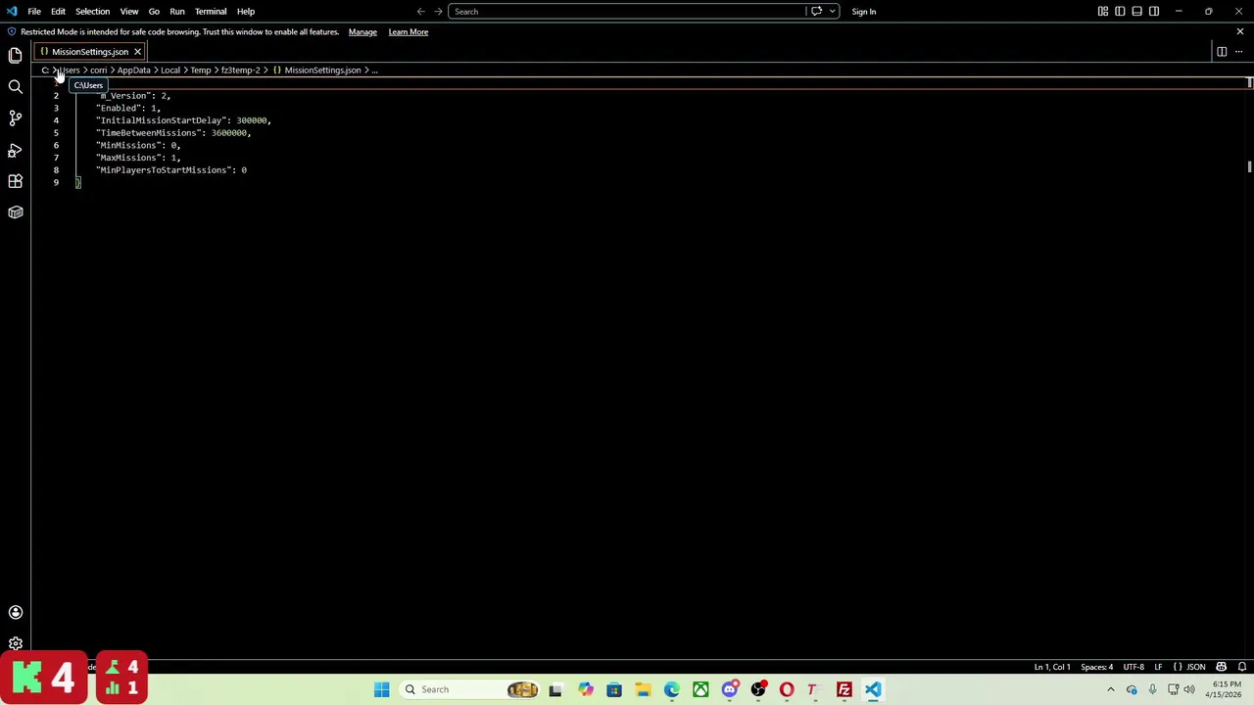Toggle the Primary Side Bar
Image resolution: width=1254 pixels, height=705 pixels.
pos(1120,11)
